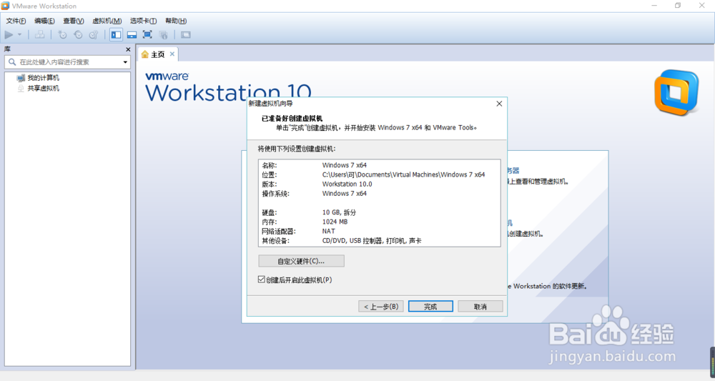The width and height of the screenshot is (715, 381).
Task: Enter full screen mode icon
Action: (x=147, y=34)
